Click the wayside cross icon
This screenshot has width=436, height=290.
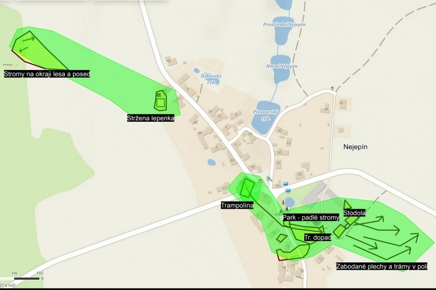click(x=332, y=88)
